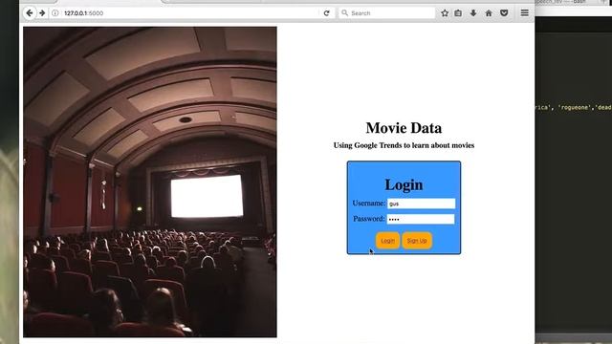
Task: Open site information icon beside the address
Action: (x=55, y=13)
